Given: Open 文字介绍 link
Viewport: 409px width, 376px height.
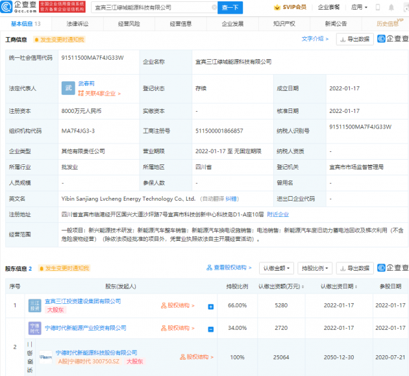Looking at the screenshot, I should (315, 39).
